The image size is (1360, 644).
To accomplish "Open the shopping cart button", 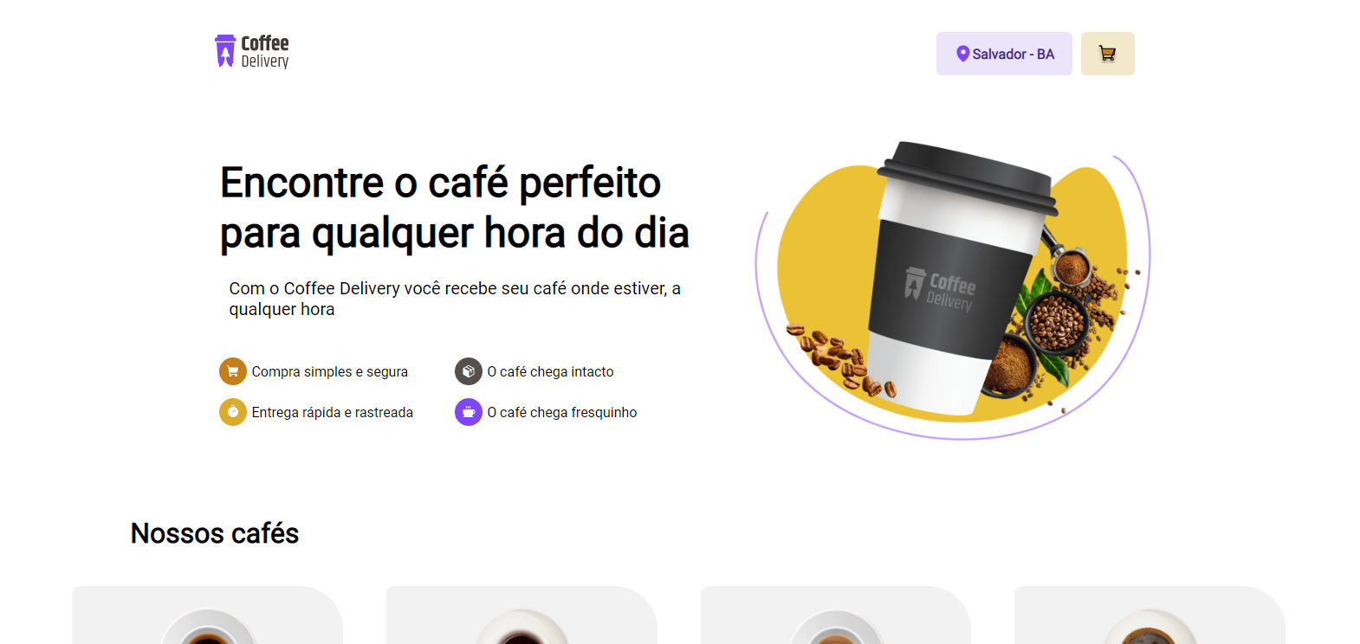I will (x=1107, y=54).
